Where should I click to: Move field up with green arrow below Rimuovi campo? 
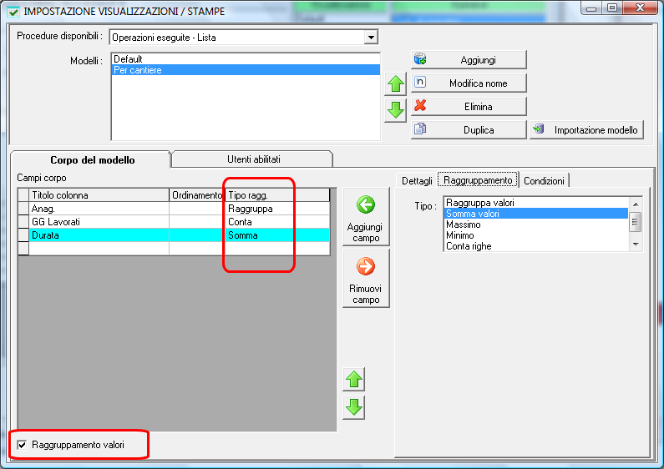coord(354,379)
